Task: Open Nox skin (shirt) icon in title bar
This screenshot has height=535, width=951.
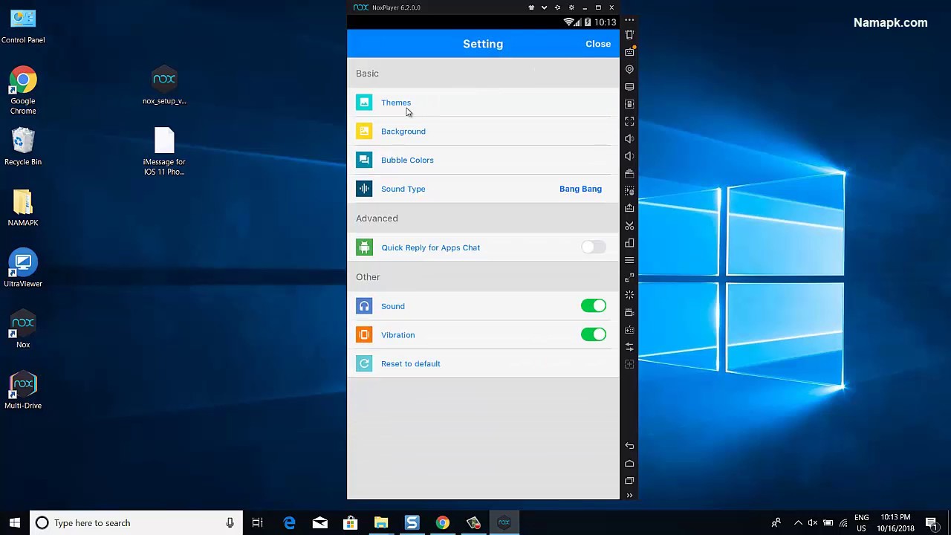Action: pos(531,7)
